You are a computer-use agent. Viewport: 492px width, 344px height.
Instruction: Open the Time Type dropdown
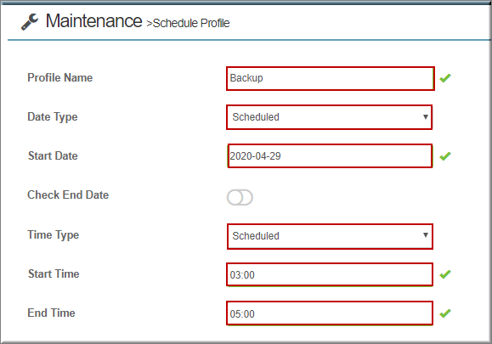[x=330, y=236]
